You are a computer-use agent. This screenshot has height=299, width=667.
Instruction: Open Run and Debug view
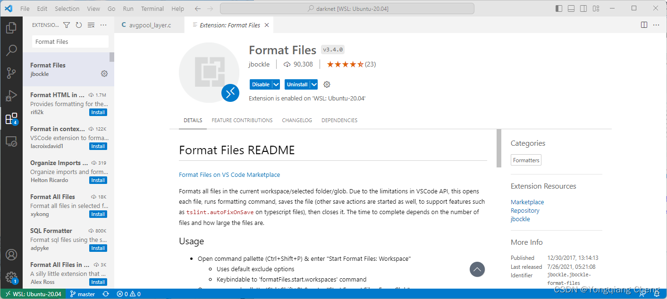[11, 96]
